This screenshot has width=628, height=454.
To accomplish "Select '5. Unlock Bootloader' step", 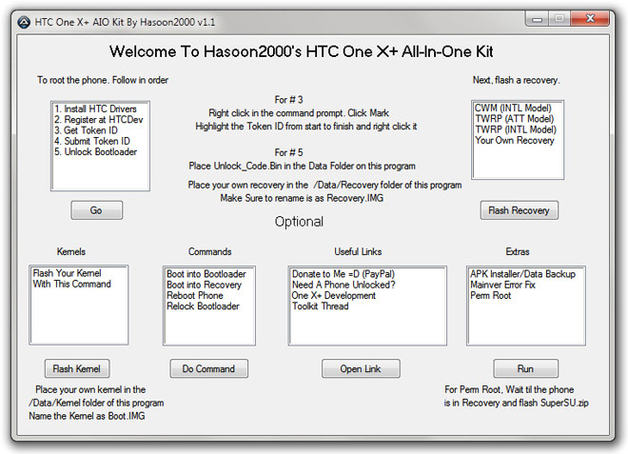I will coord(95,152).
